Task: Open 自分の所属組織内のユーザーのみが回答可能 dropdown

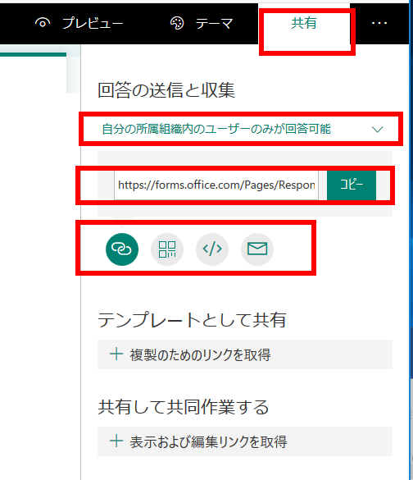Action: click(241, 129)
